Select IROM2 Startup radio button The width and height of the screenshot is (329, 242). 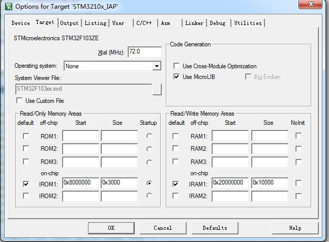149,196
